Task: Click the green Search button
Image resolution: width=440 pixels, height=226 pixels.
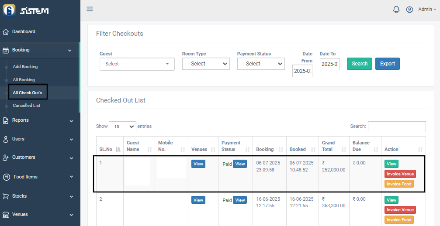Action: (x=360, y=64)
